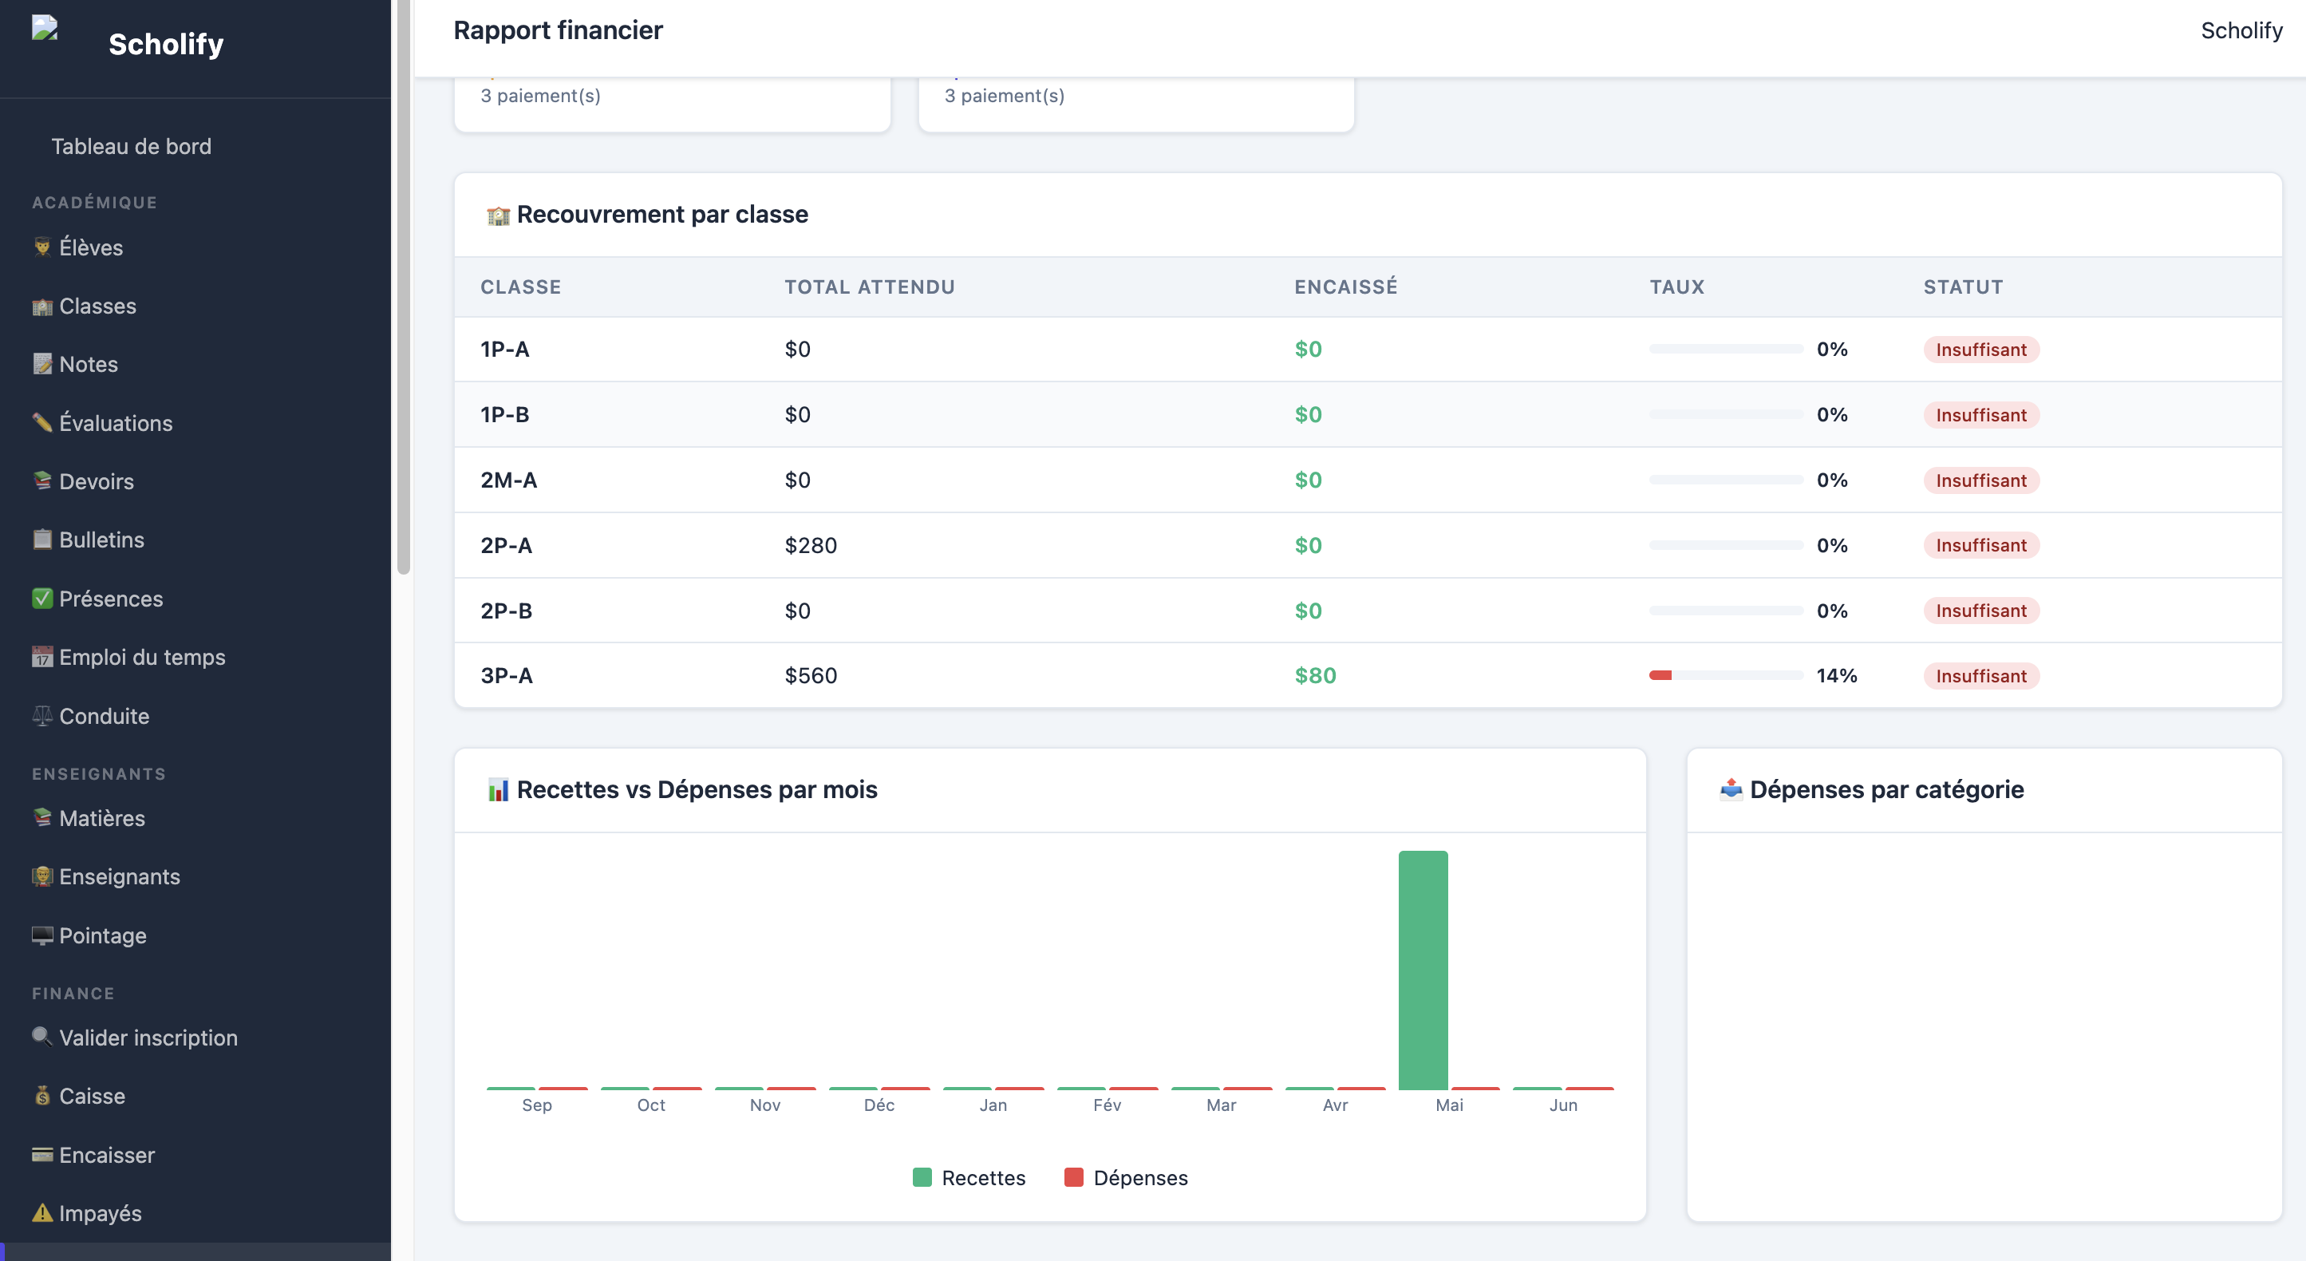
Task: Select the Caisse money bag icon
Action: pos(42,1097)
